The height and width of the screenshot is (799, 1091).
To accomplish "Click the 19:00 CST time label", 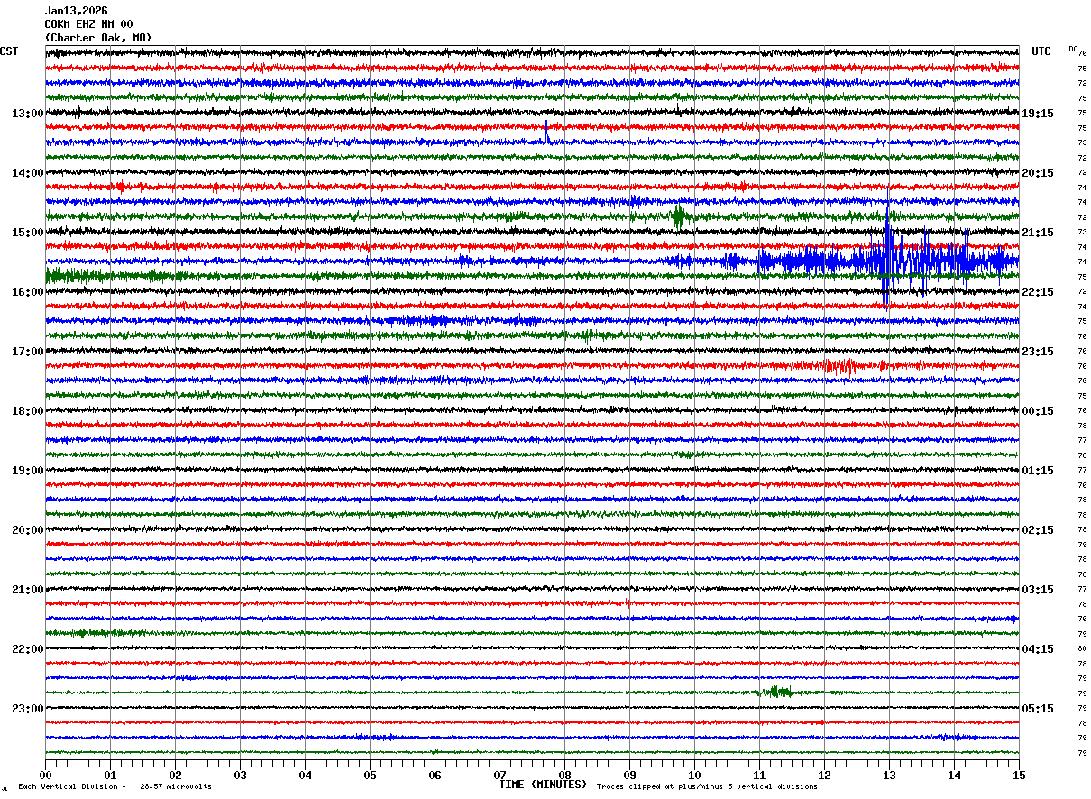I will (x=27, y=471).
